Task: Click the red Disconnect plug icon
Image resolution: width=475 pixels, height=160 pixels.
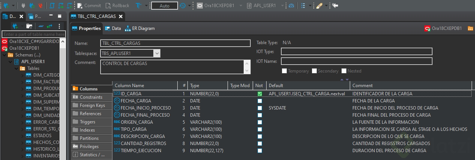Action: tap(40, 6)
